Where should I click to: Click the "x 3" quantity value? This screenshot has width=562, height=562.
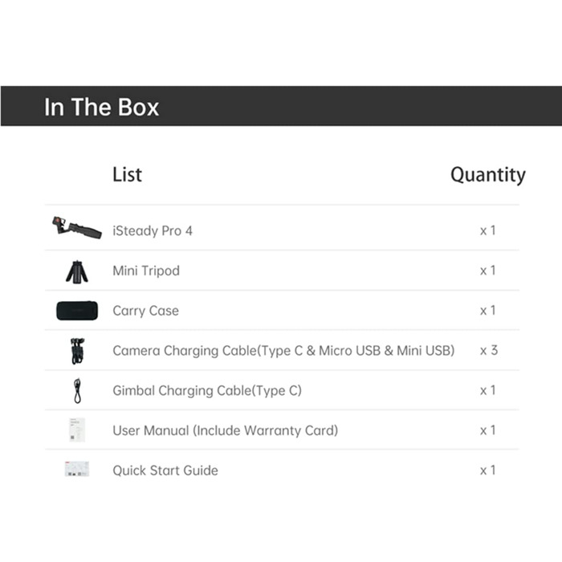point(488,351)
